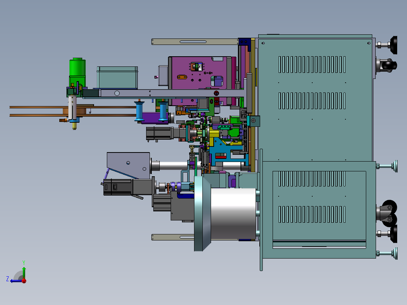Viewport: 407px width, 305px height.
Task: Select the polished silver shaft beside the angled bracket
Action: (173, 166)
